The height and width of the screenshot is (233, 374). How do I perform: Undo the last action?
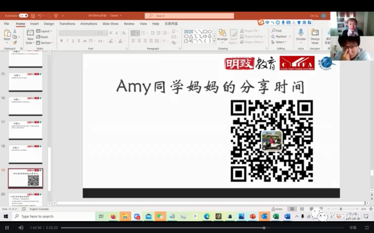pos(40,16)
